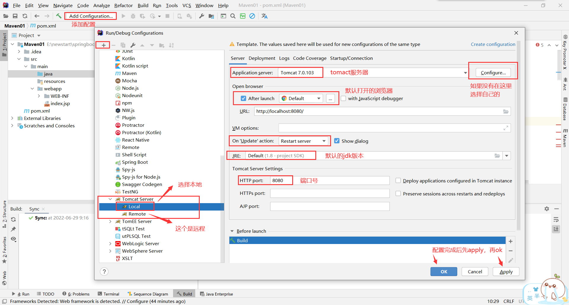Open the Maven tool window strip button
569x305 pixels.
click(x=565, y=138)
